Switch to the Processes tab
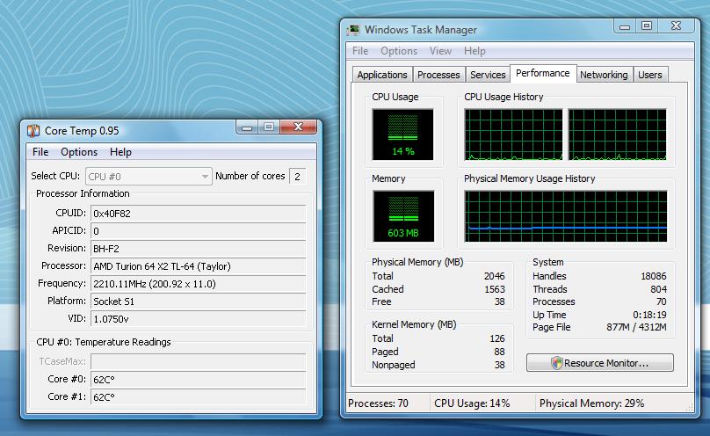Viewport: 710px width, 436px height. tap(438, 75)
